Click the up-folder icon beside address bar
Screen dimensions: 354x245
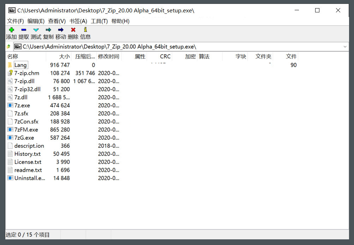(9, 47)
